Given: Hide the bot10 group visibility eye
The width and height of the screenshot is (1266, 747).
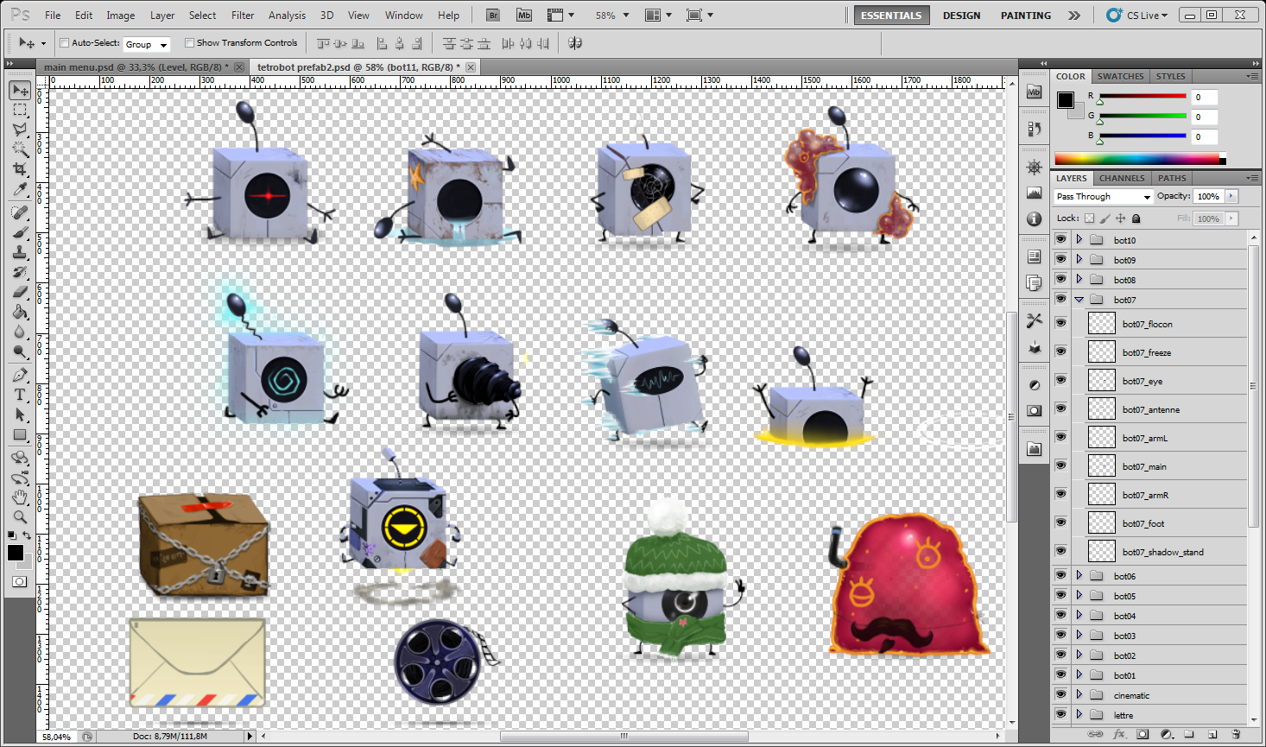Looking at the screenshot, I should coord(1060,239).
